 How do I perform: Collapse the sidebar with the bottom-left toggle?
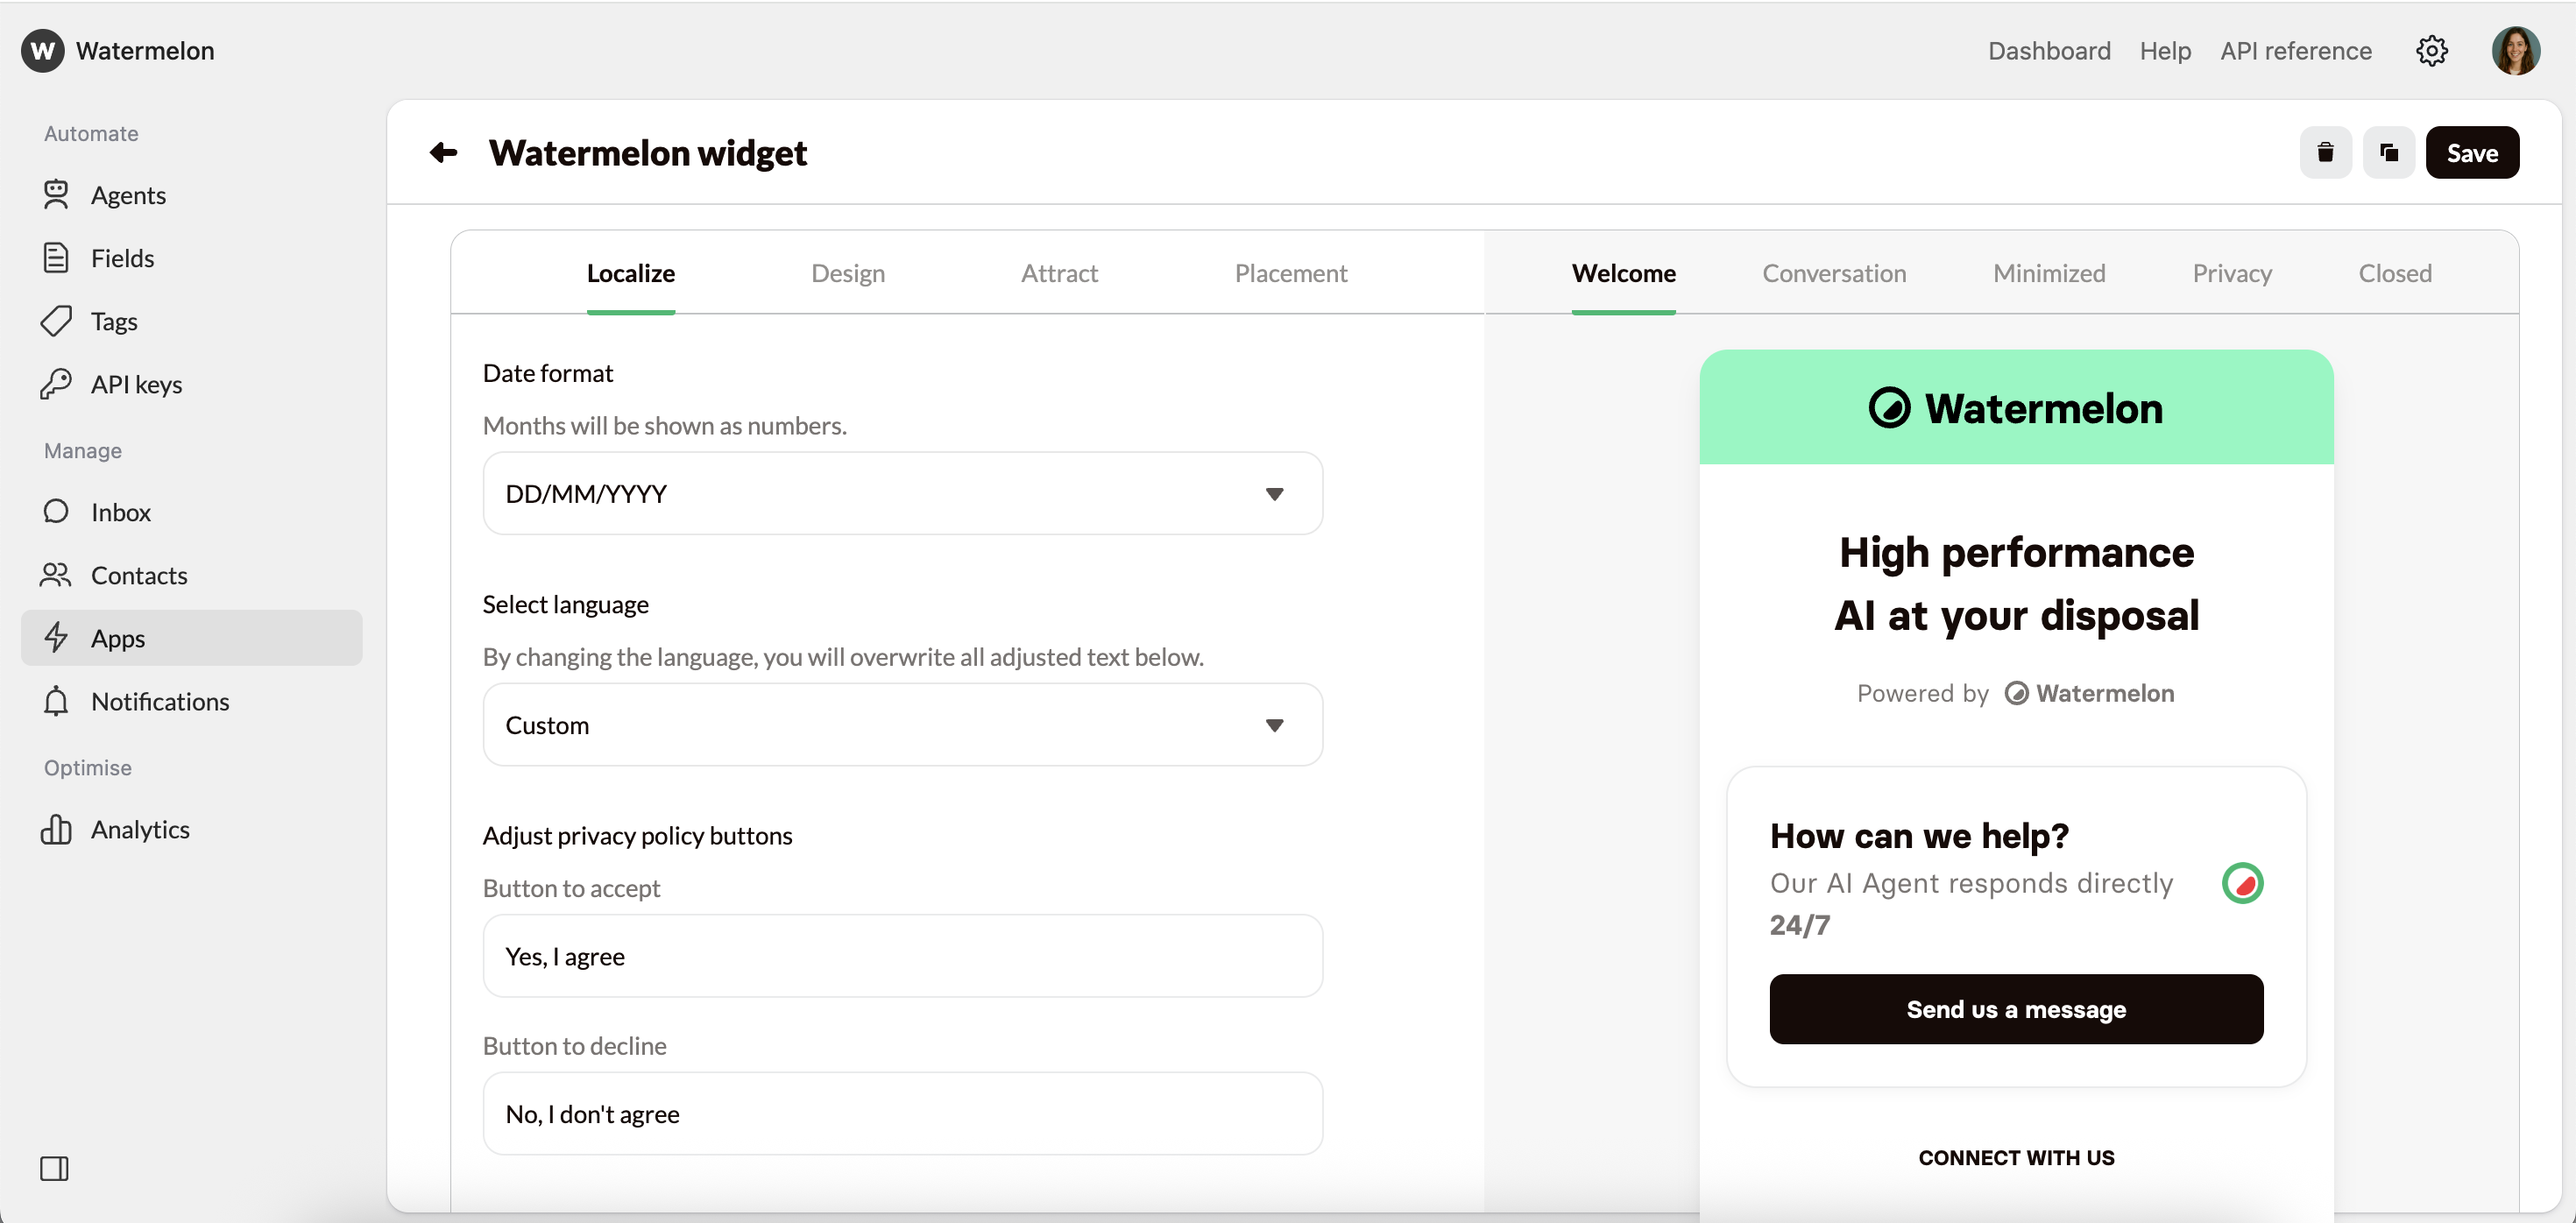pyautogui.click(x=54, y=1168)
